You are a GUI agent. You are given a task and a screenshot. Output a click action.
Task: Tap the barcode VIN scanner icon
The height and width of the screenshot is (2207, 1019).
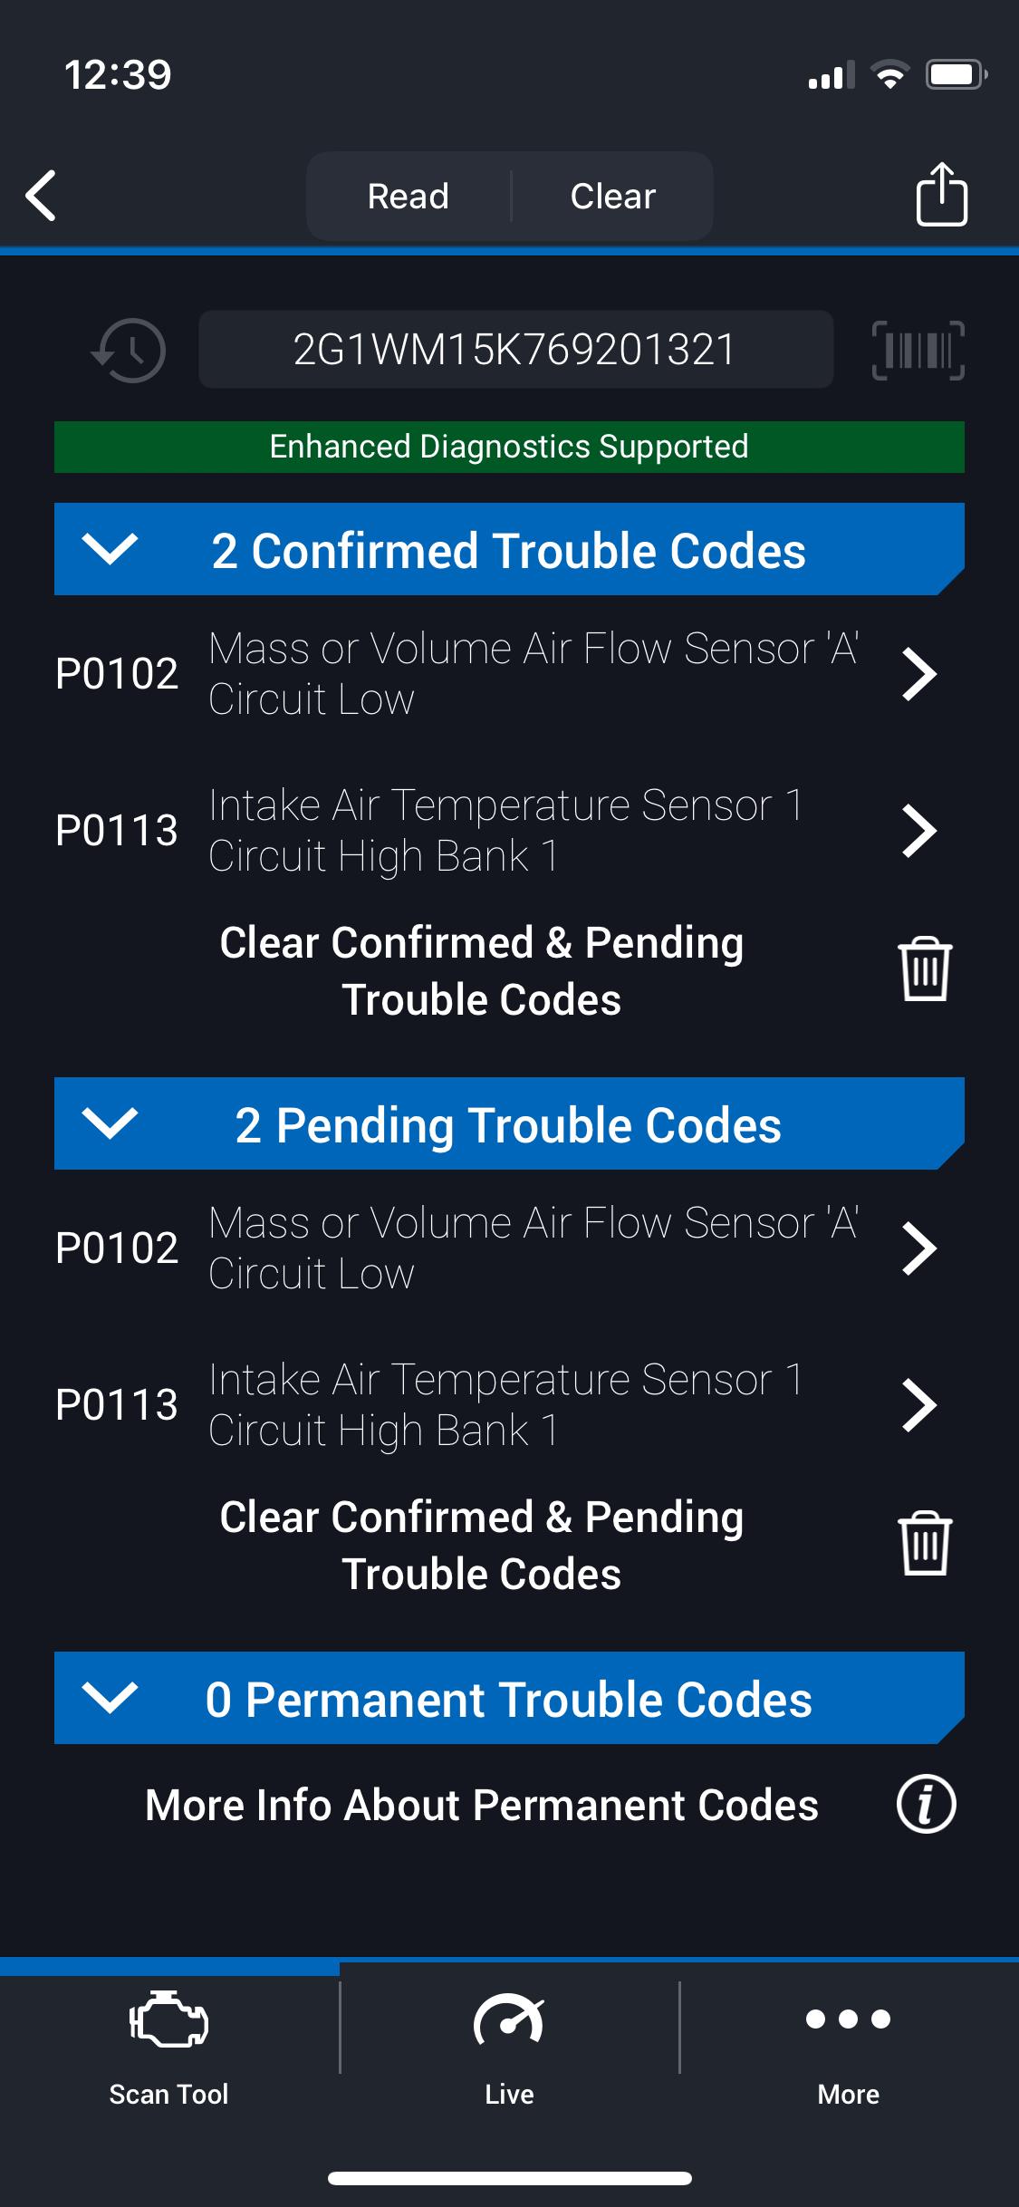point(918,350)
